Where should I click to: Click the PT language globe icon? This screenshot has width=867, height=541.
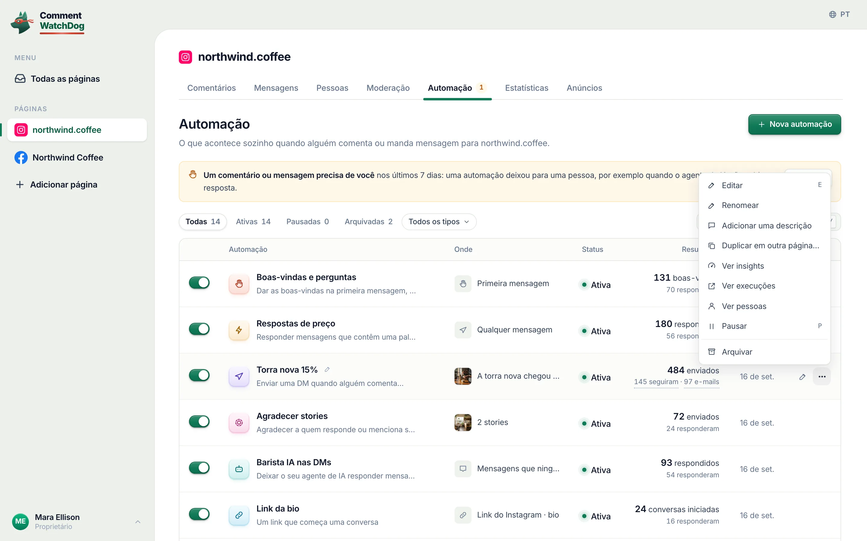833,14
